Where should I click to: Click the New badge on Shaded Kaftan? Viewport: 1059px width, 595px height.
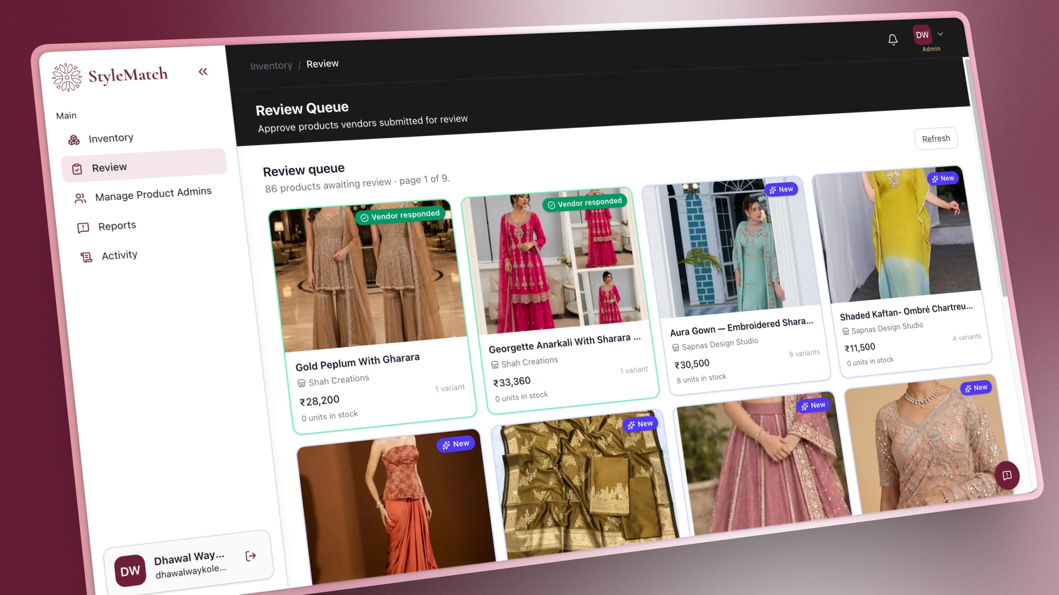[943, 178]
